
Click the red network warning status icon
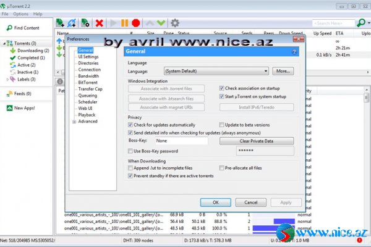(x=360, y=240)
